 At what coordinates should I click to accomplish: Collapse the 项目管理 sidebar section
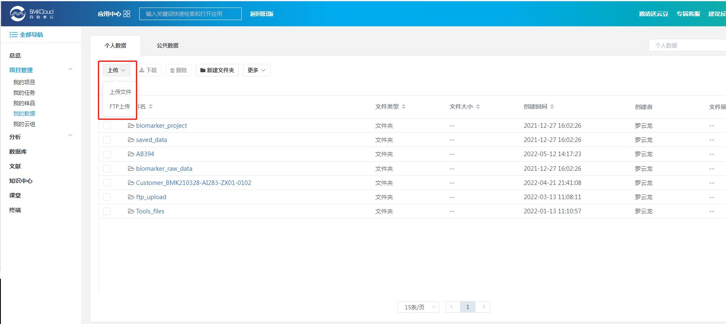click(x=70, y=70)
